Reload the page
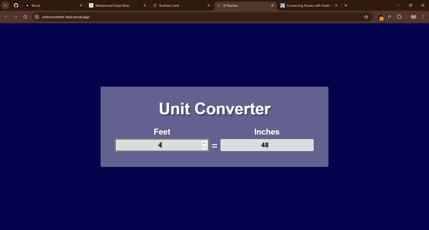 point(25,17)
